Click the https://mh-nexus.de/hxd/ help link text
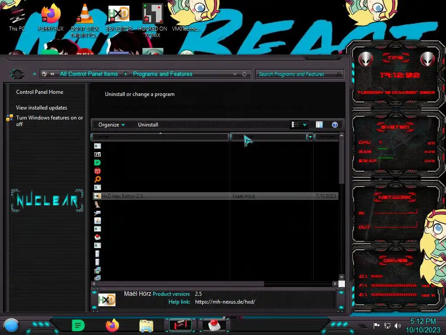The height and width of the screenshot is (335, 446). pos(225,302)
